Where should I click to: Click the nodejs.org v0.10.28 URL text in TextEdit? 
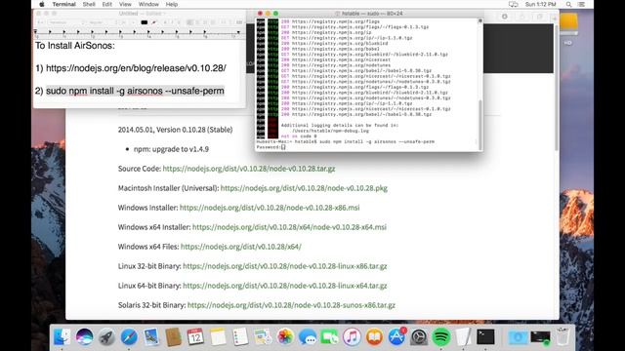pos(136,68)
